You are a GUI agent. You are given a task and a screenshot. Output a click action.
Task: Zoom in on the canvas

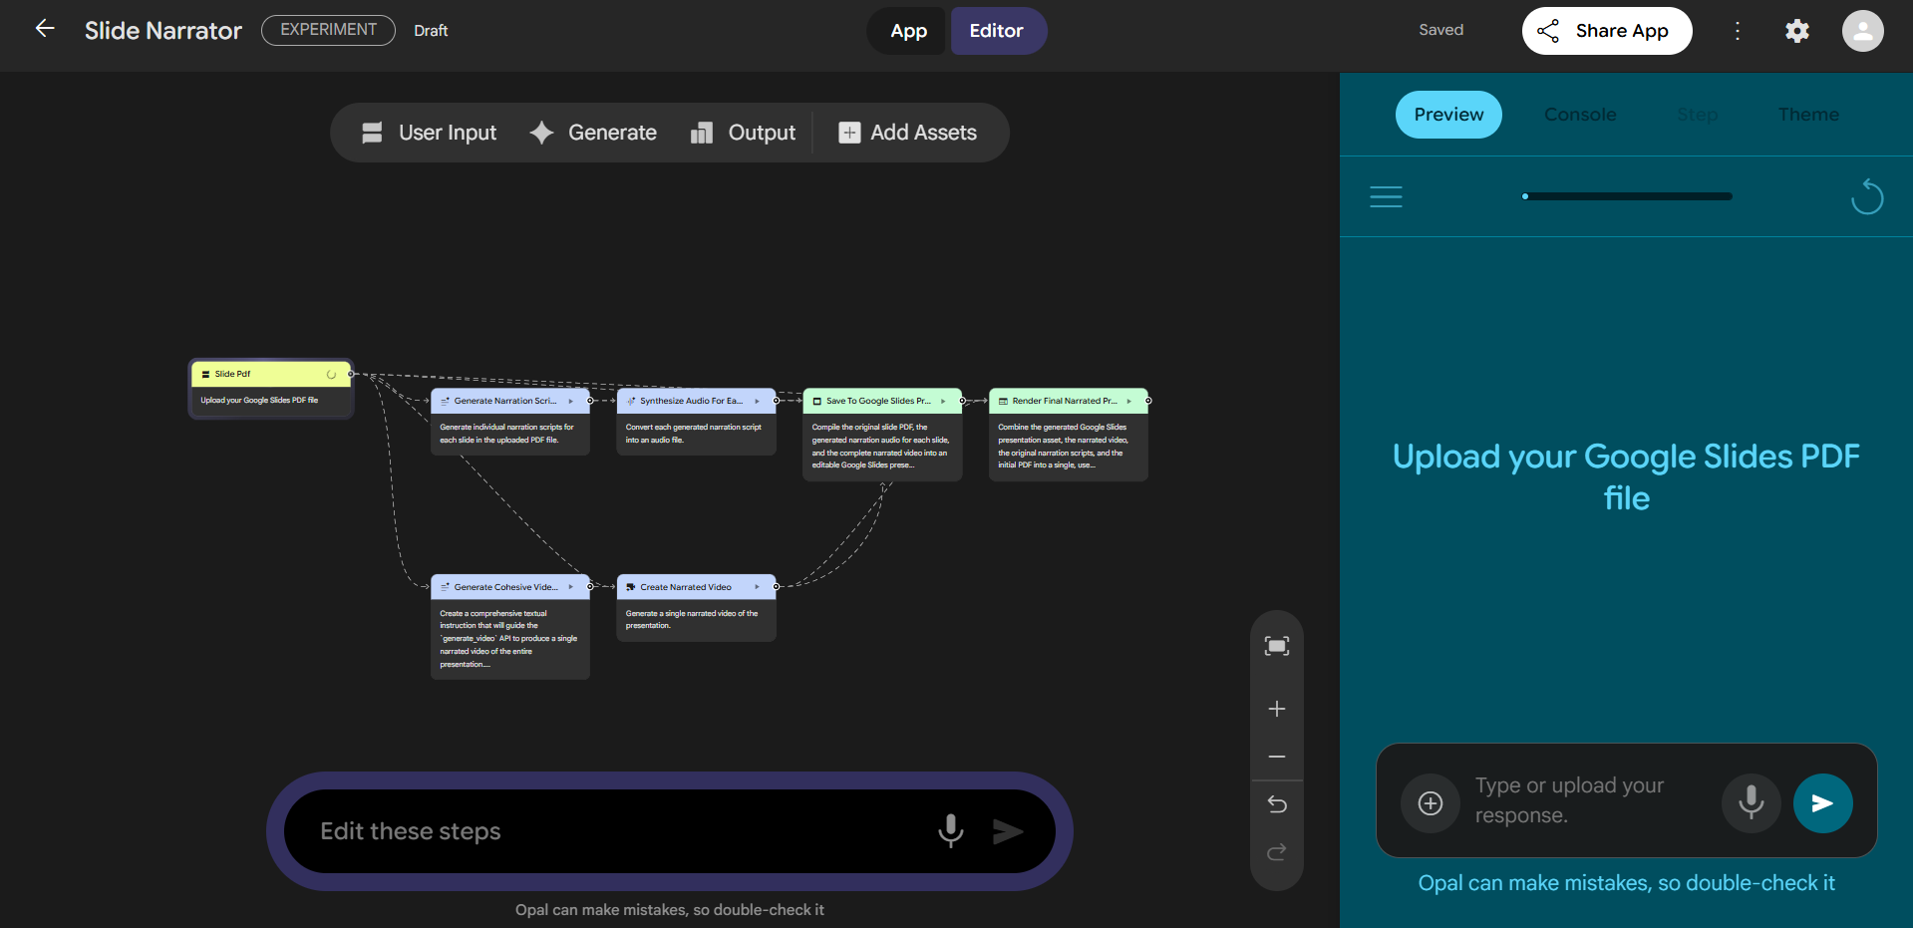click(1276, 709)
